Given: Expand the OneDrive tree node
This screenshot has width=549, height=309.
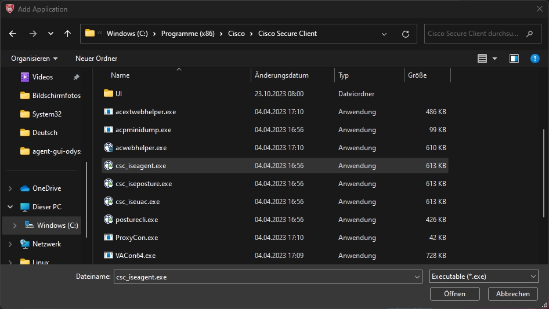Looking at the screenshot, I should point(10,188).
